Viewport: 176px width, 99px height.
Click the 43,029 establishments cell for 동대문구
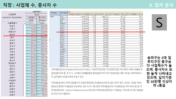31,64
